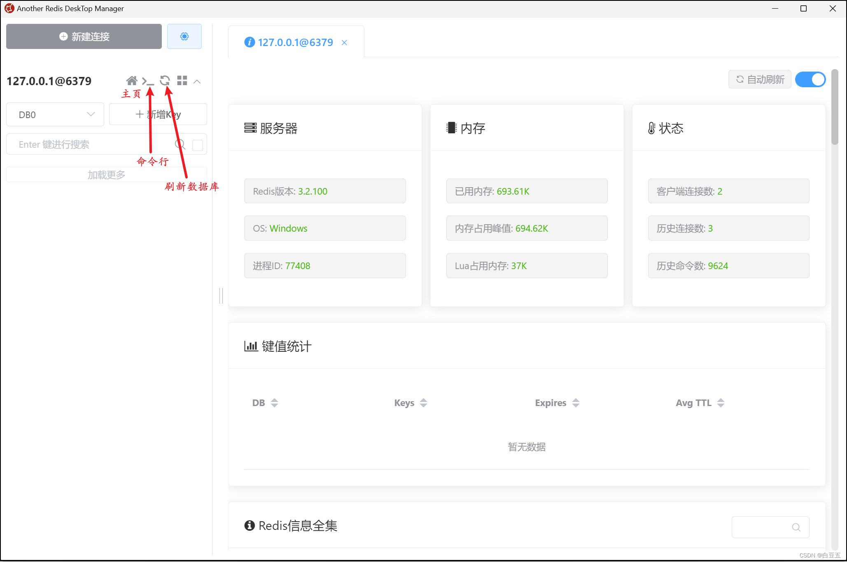The image size is (847, 562).
Task: Sort key statistics by Keys column
Action: 424,403
